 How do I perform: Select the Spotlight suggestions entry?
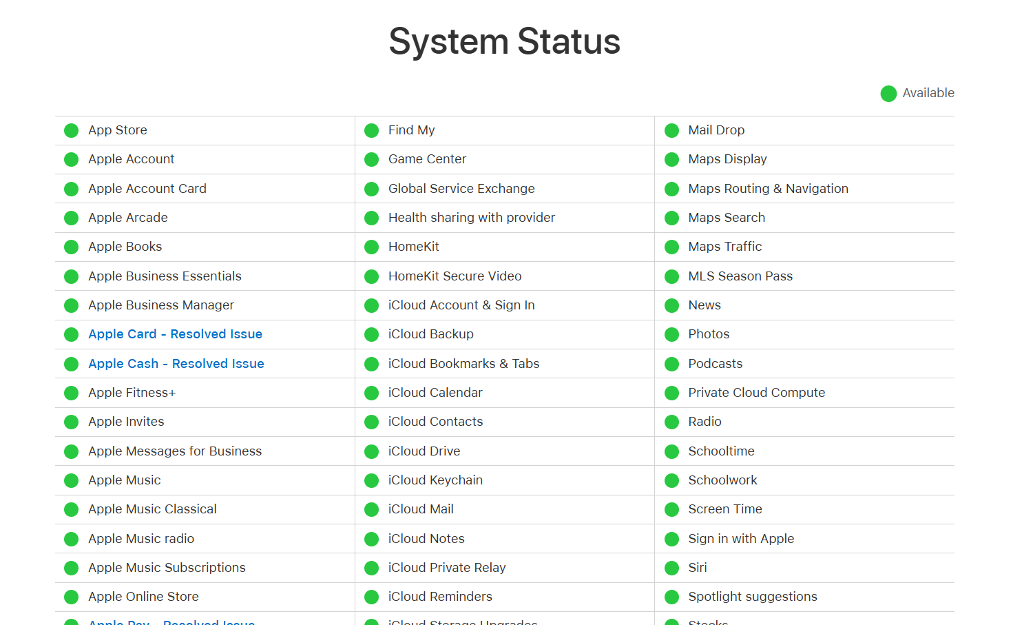pos(753,597)
